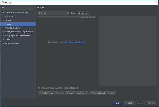Click Install JetBrains plugin button

click(x=51, y=93)
